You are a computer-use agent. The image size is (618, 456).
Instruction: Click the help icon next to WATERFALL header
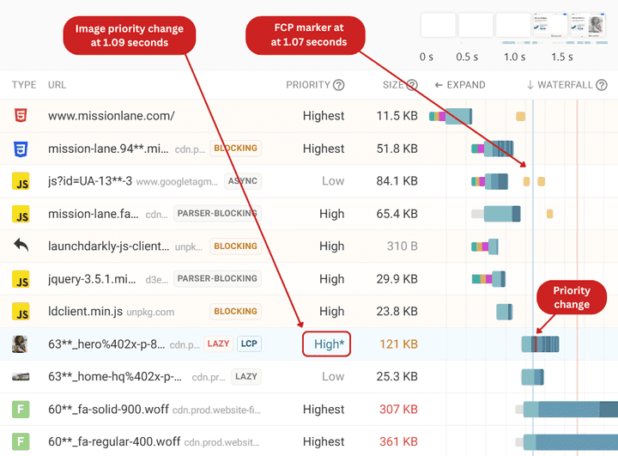tap(602, 85)
